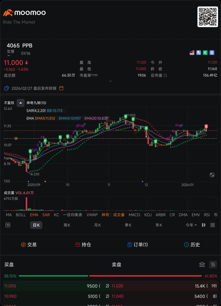
Task: Tap 4065 PPB stock title
Action: [20, 46]
